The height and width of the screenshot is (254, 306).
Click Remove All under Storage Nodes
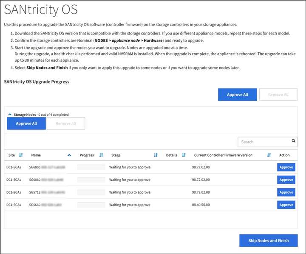[x=66, y=123]
